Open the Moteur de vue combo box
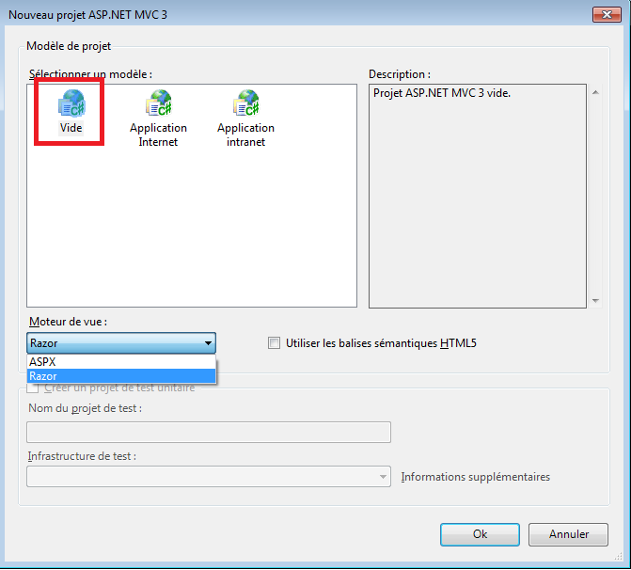 121,343
